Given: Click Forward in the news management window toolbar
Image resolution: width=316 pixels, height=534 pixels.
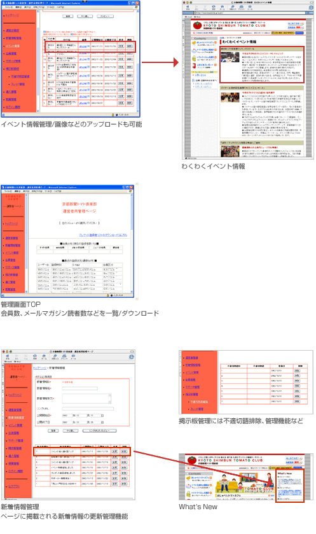Looking at the screenshot, I should coord(17,357).
